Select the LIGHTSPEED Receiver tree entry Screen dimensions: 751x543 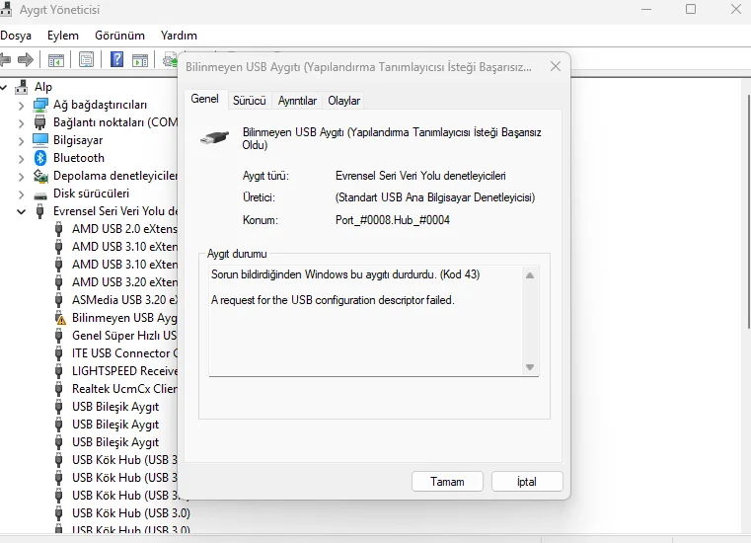[x=124, y=371]
